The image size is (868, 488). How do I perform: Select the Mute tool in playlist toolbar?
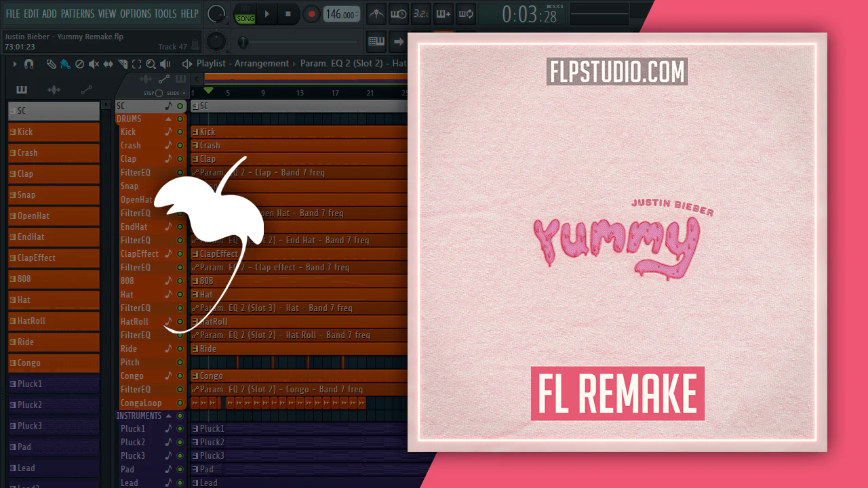point(94,64)
